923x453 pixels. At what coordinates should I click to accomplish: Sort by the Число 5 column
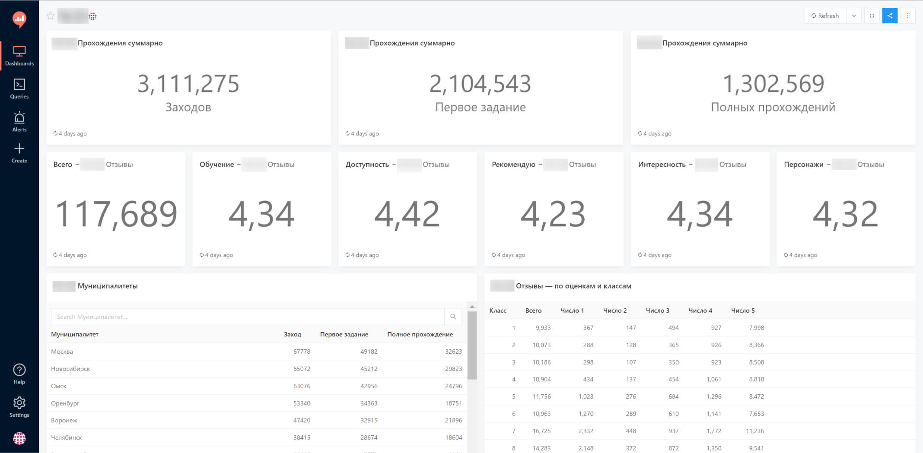pyautogui.click(x=743, y=310)
